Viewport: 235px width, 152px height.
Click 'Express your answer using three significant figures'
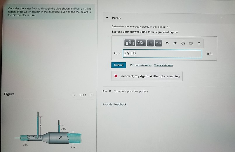145,32
